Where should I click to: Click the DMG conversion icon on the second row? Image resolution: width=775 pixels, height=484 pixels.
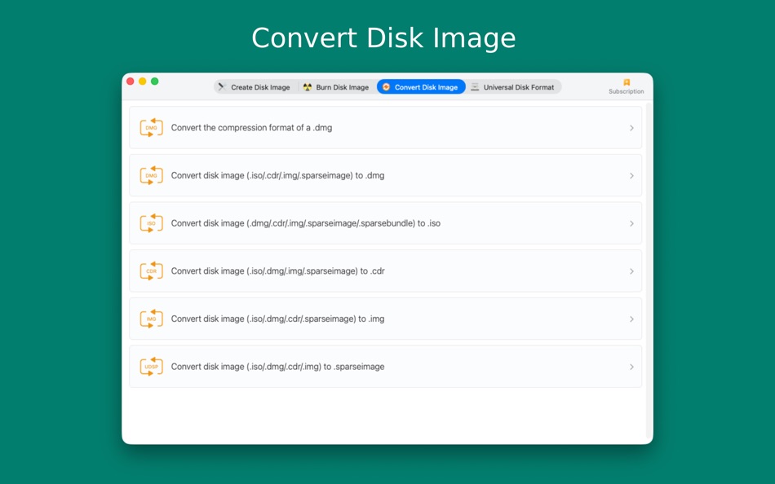pyautogui.click(x=151, y=175)
